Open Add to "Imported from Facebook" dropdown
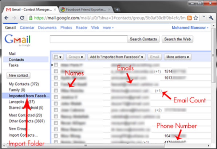 point(117,57)
